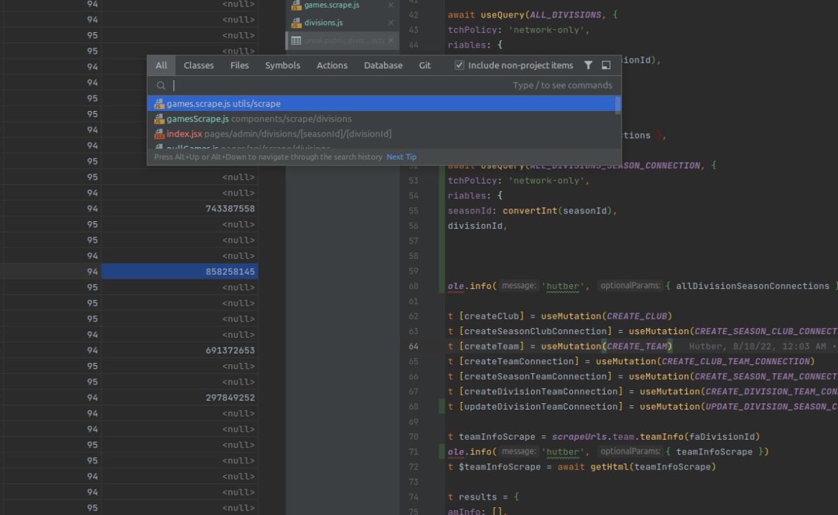
Task: Switch to the Git search tab
Action: 425,65
